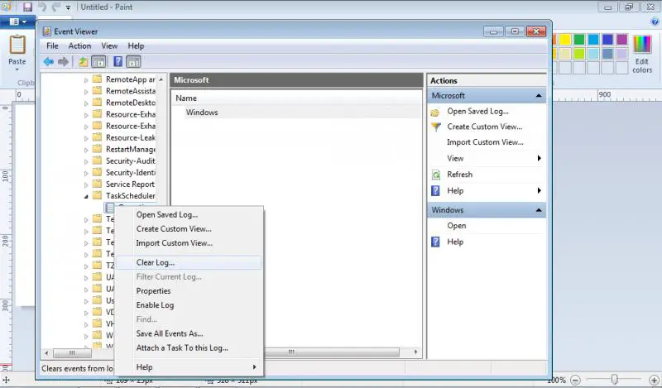Click Help icon under Microsoft actions section
This screenshot has width=662, height=388.
pos(435,191)
